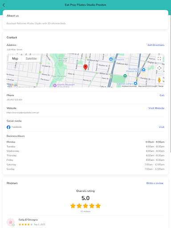Open the Visit Website link

[156, 108]
